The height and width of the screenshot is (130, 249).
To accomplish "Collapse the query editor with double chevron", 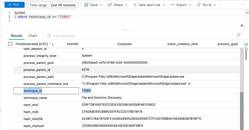I will click(242, 26).
